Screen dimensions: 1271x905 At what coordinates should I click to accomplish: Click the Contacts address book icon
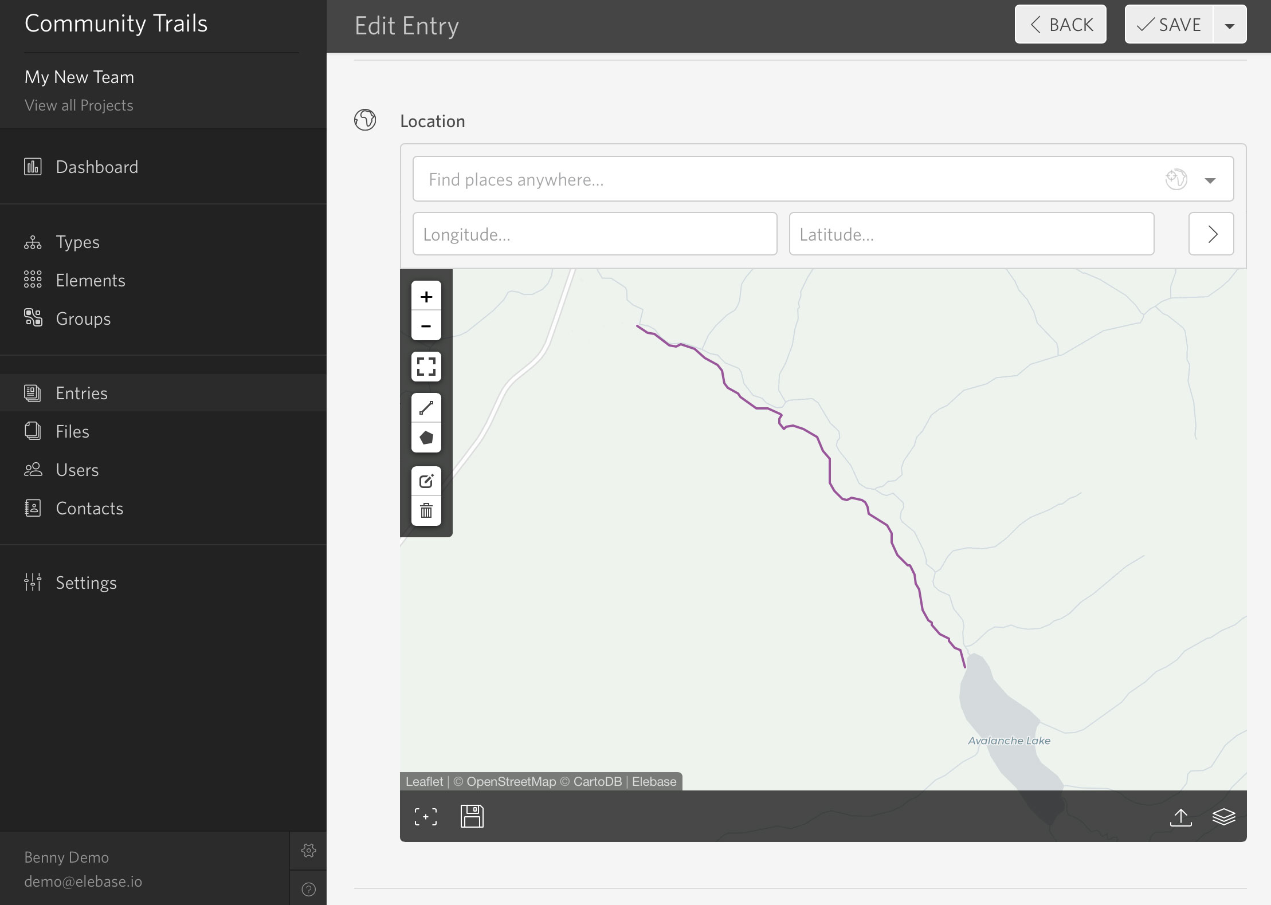[33, 508]
